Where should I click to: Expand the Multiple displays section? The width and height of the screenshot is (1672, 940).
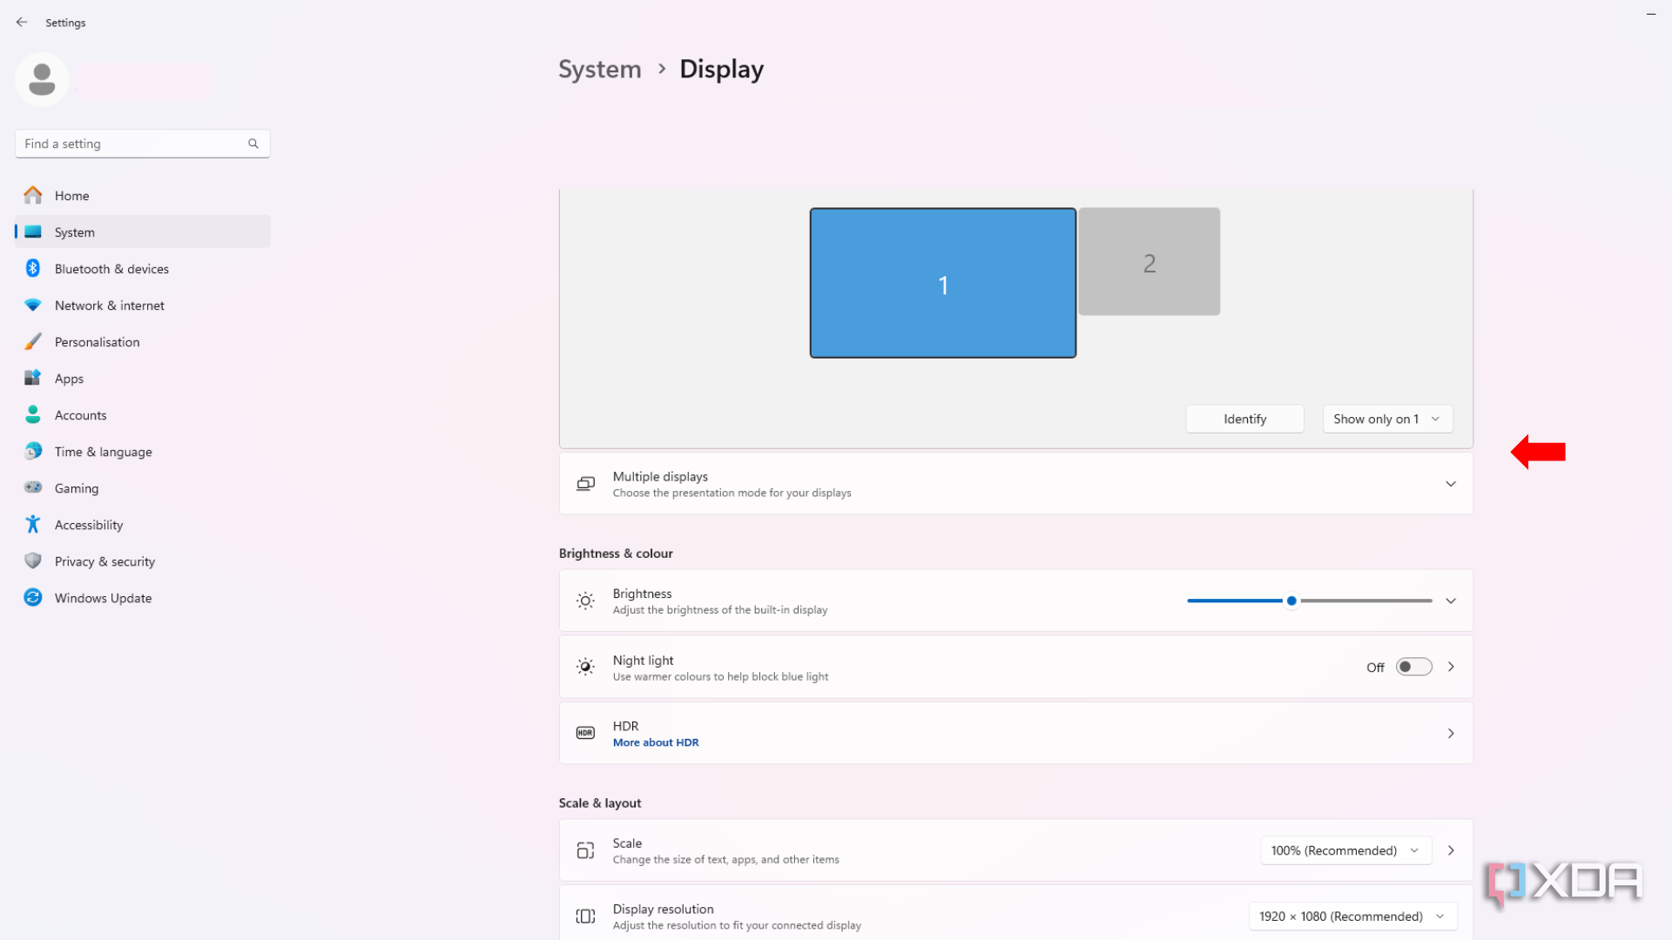pos(1450,484)
